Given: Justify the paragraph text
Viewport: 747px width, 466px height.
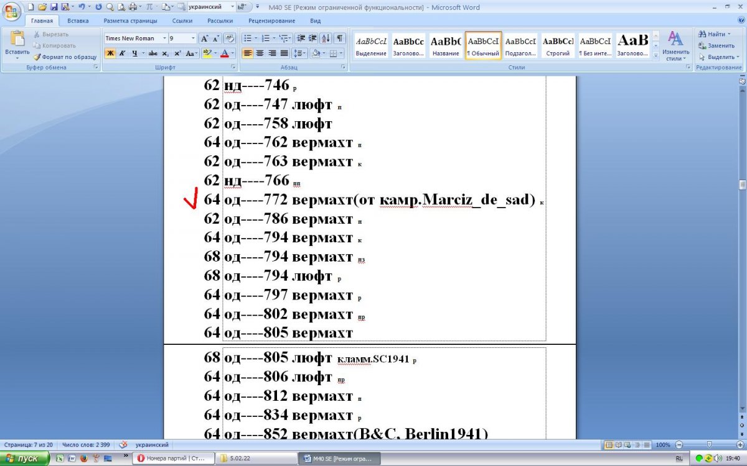Looking at the screenshot, I should point(284,53).
